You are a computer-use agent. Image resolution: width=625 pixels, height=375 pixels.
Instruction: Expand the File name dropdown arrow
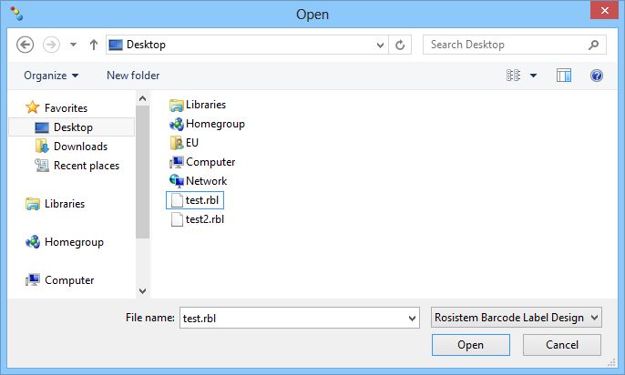tap(412, 318)
